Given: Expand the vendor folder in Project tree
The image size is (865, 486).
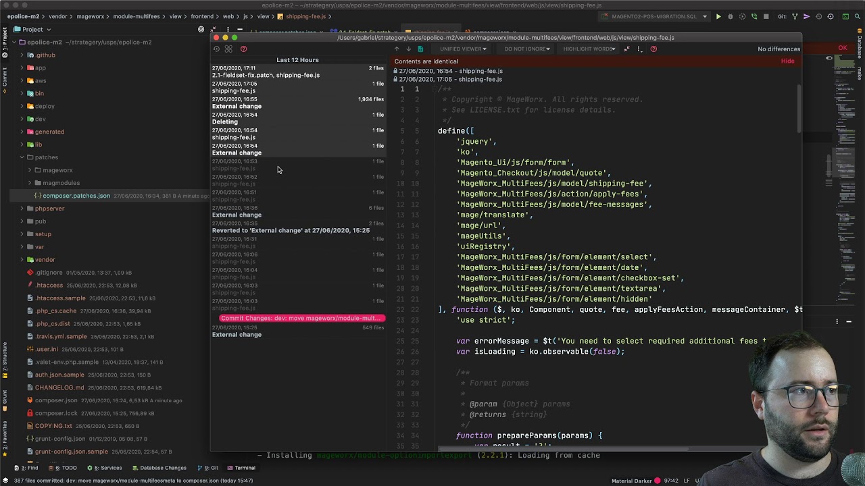Looking at the screenshot, I should (22, 260).
